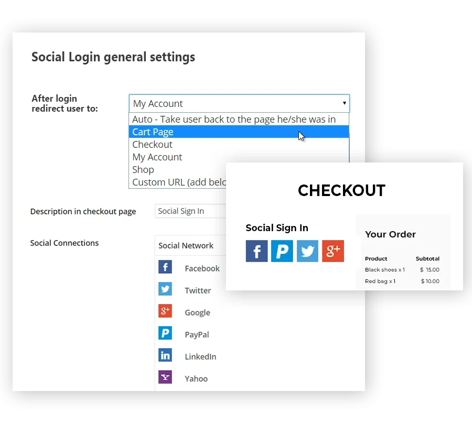Click the 'Facebook' label in Social Connections
Screen dimensions: 472x423
tap(202, 268)
